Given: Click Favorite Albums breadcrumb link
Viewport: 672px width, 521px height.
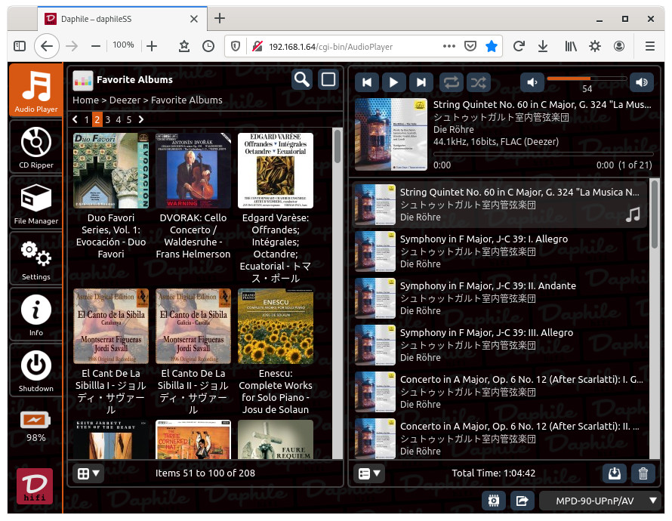Looking at the screenshot, I should pos(186,100).
